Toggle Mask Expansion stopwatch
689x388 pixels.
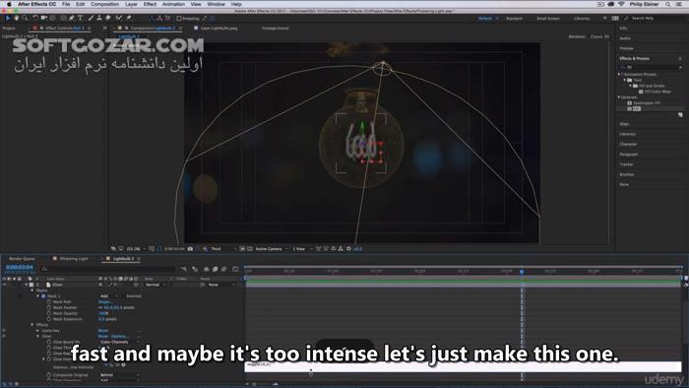(49, 319)
